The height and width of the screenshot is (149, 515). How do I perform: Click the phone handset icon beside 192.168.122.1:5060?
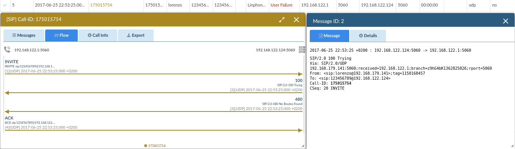[7, 49]
